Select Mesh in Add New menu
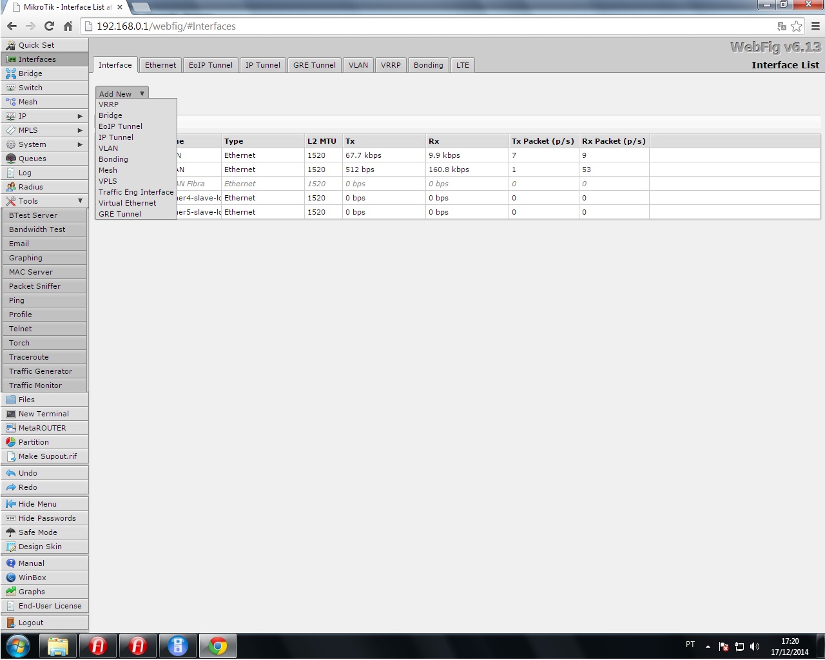The image size is (825, 660). click(136, 170)
